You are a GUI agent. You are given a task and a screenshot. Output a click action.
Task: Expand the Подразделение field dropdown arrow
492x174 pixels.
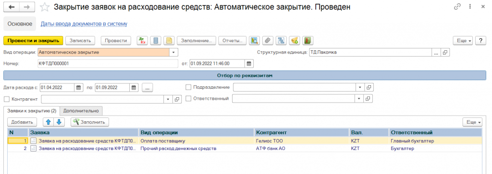coord(360,87)
